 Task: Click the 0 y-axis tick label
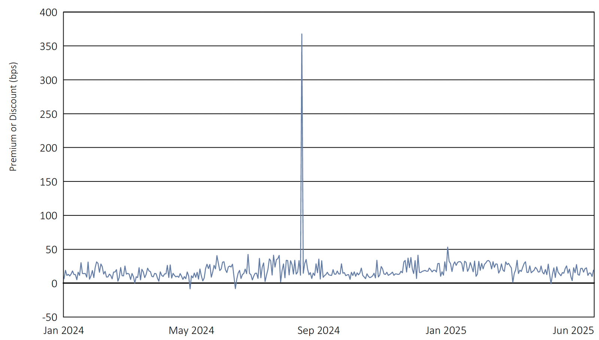pos(54,284)
